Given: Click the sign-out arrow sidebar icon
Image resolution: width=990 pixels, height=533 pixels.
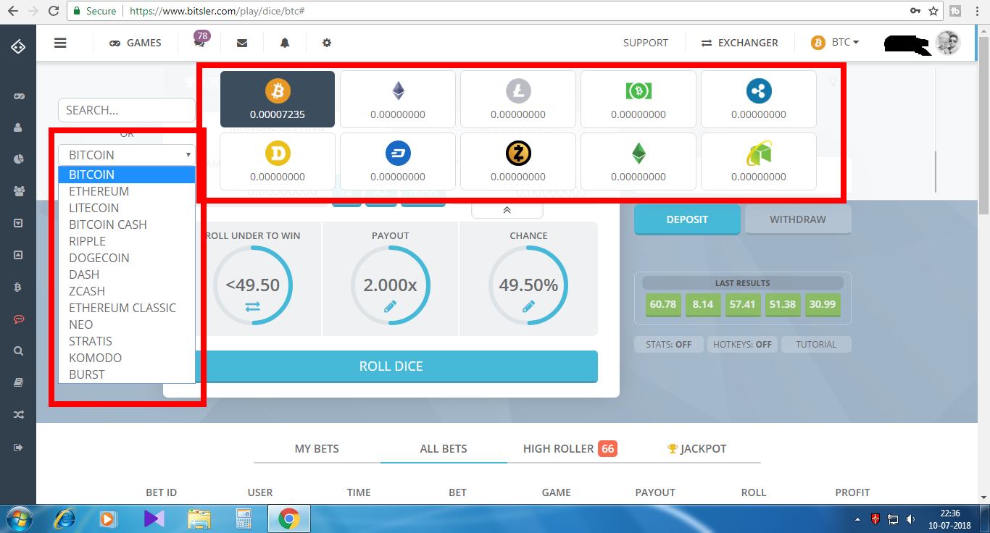Looking at the screenshot, I should click(x=18, y=448).
